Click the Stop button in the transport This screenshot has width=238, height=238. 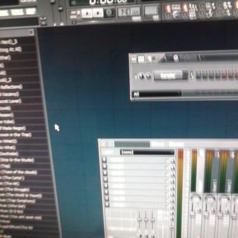(98, 13)
